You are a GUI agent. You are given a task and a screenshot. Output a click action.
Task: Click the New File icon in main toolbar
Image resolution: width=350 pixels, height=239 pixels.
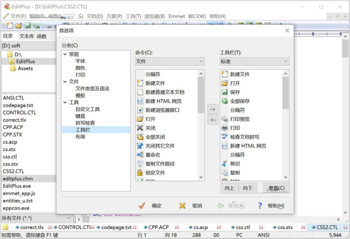(x=10, y=26)
